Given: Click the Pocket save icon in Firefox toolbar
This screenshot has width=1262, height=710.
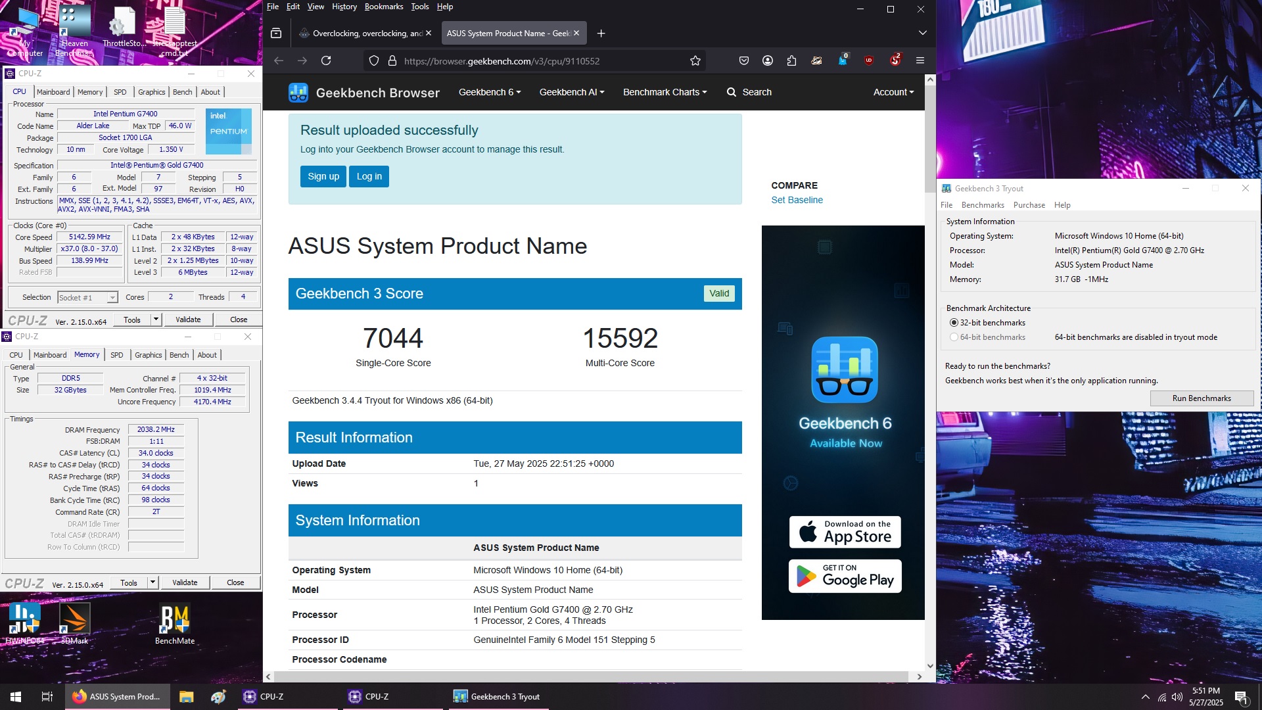Looking at the screenshot, I should [744, 60].
